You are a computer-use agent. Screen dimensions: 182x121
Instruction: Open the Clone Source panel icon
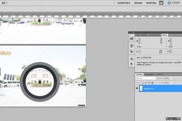tap(131, 51)
